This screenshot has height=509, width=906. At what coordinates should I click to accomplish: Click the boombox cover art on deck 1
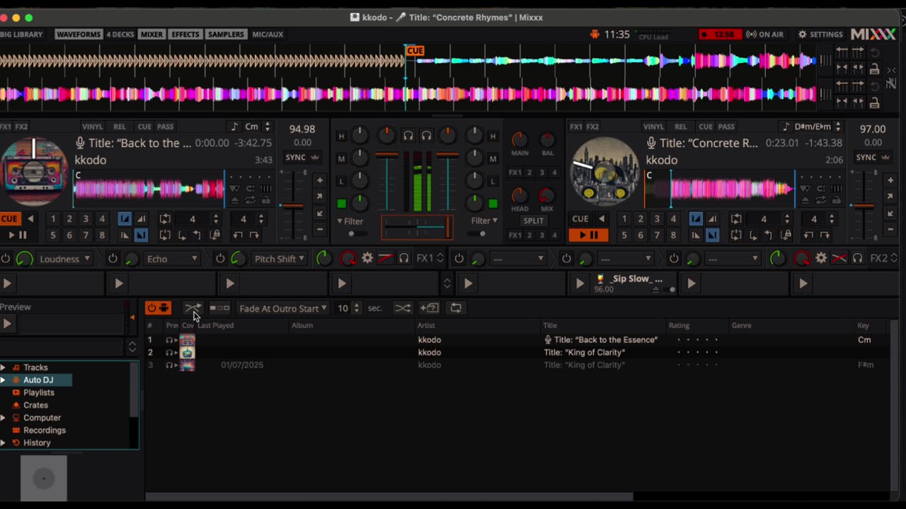(x=35, y=171)
